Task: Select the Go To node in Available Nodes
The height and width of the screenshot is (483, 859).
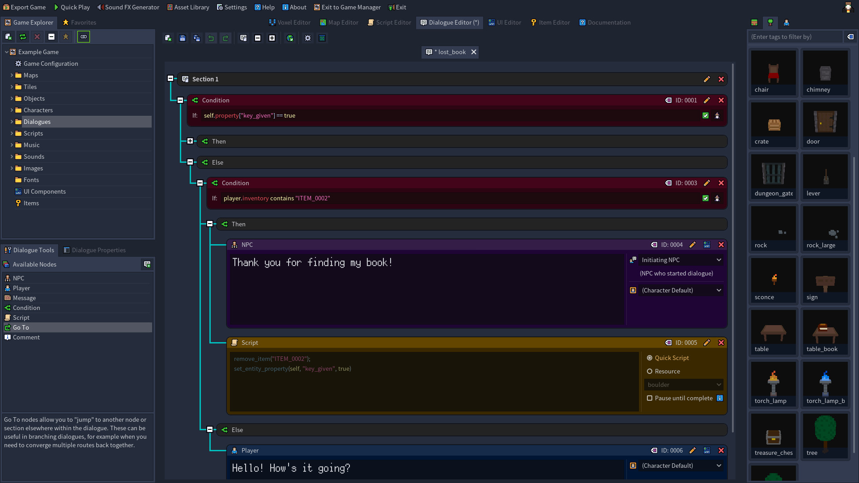Action: [x=21, y=327]
